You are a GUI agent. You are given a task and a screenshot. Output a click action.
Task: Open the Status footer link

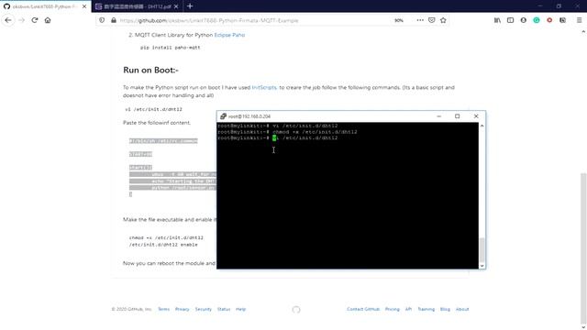[224, 309]
